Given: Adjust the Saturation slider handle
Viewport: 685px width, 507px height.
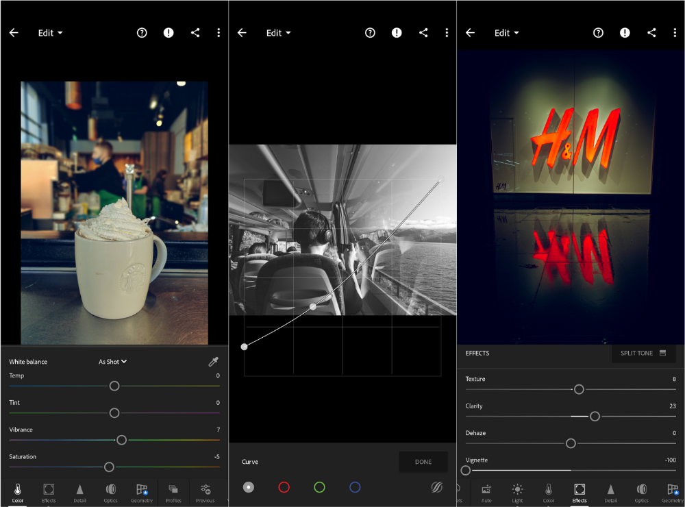Looking at the screenshot, I should pos(109,467).
